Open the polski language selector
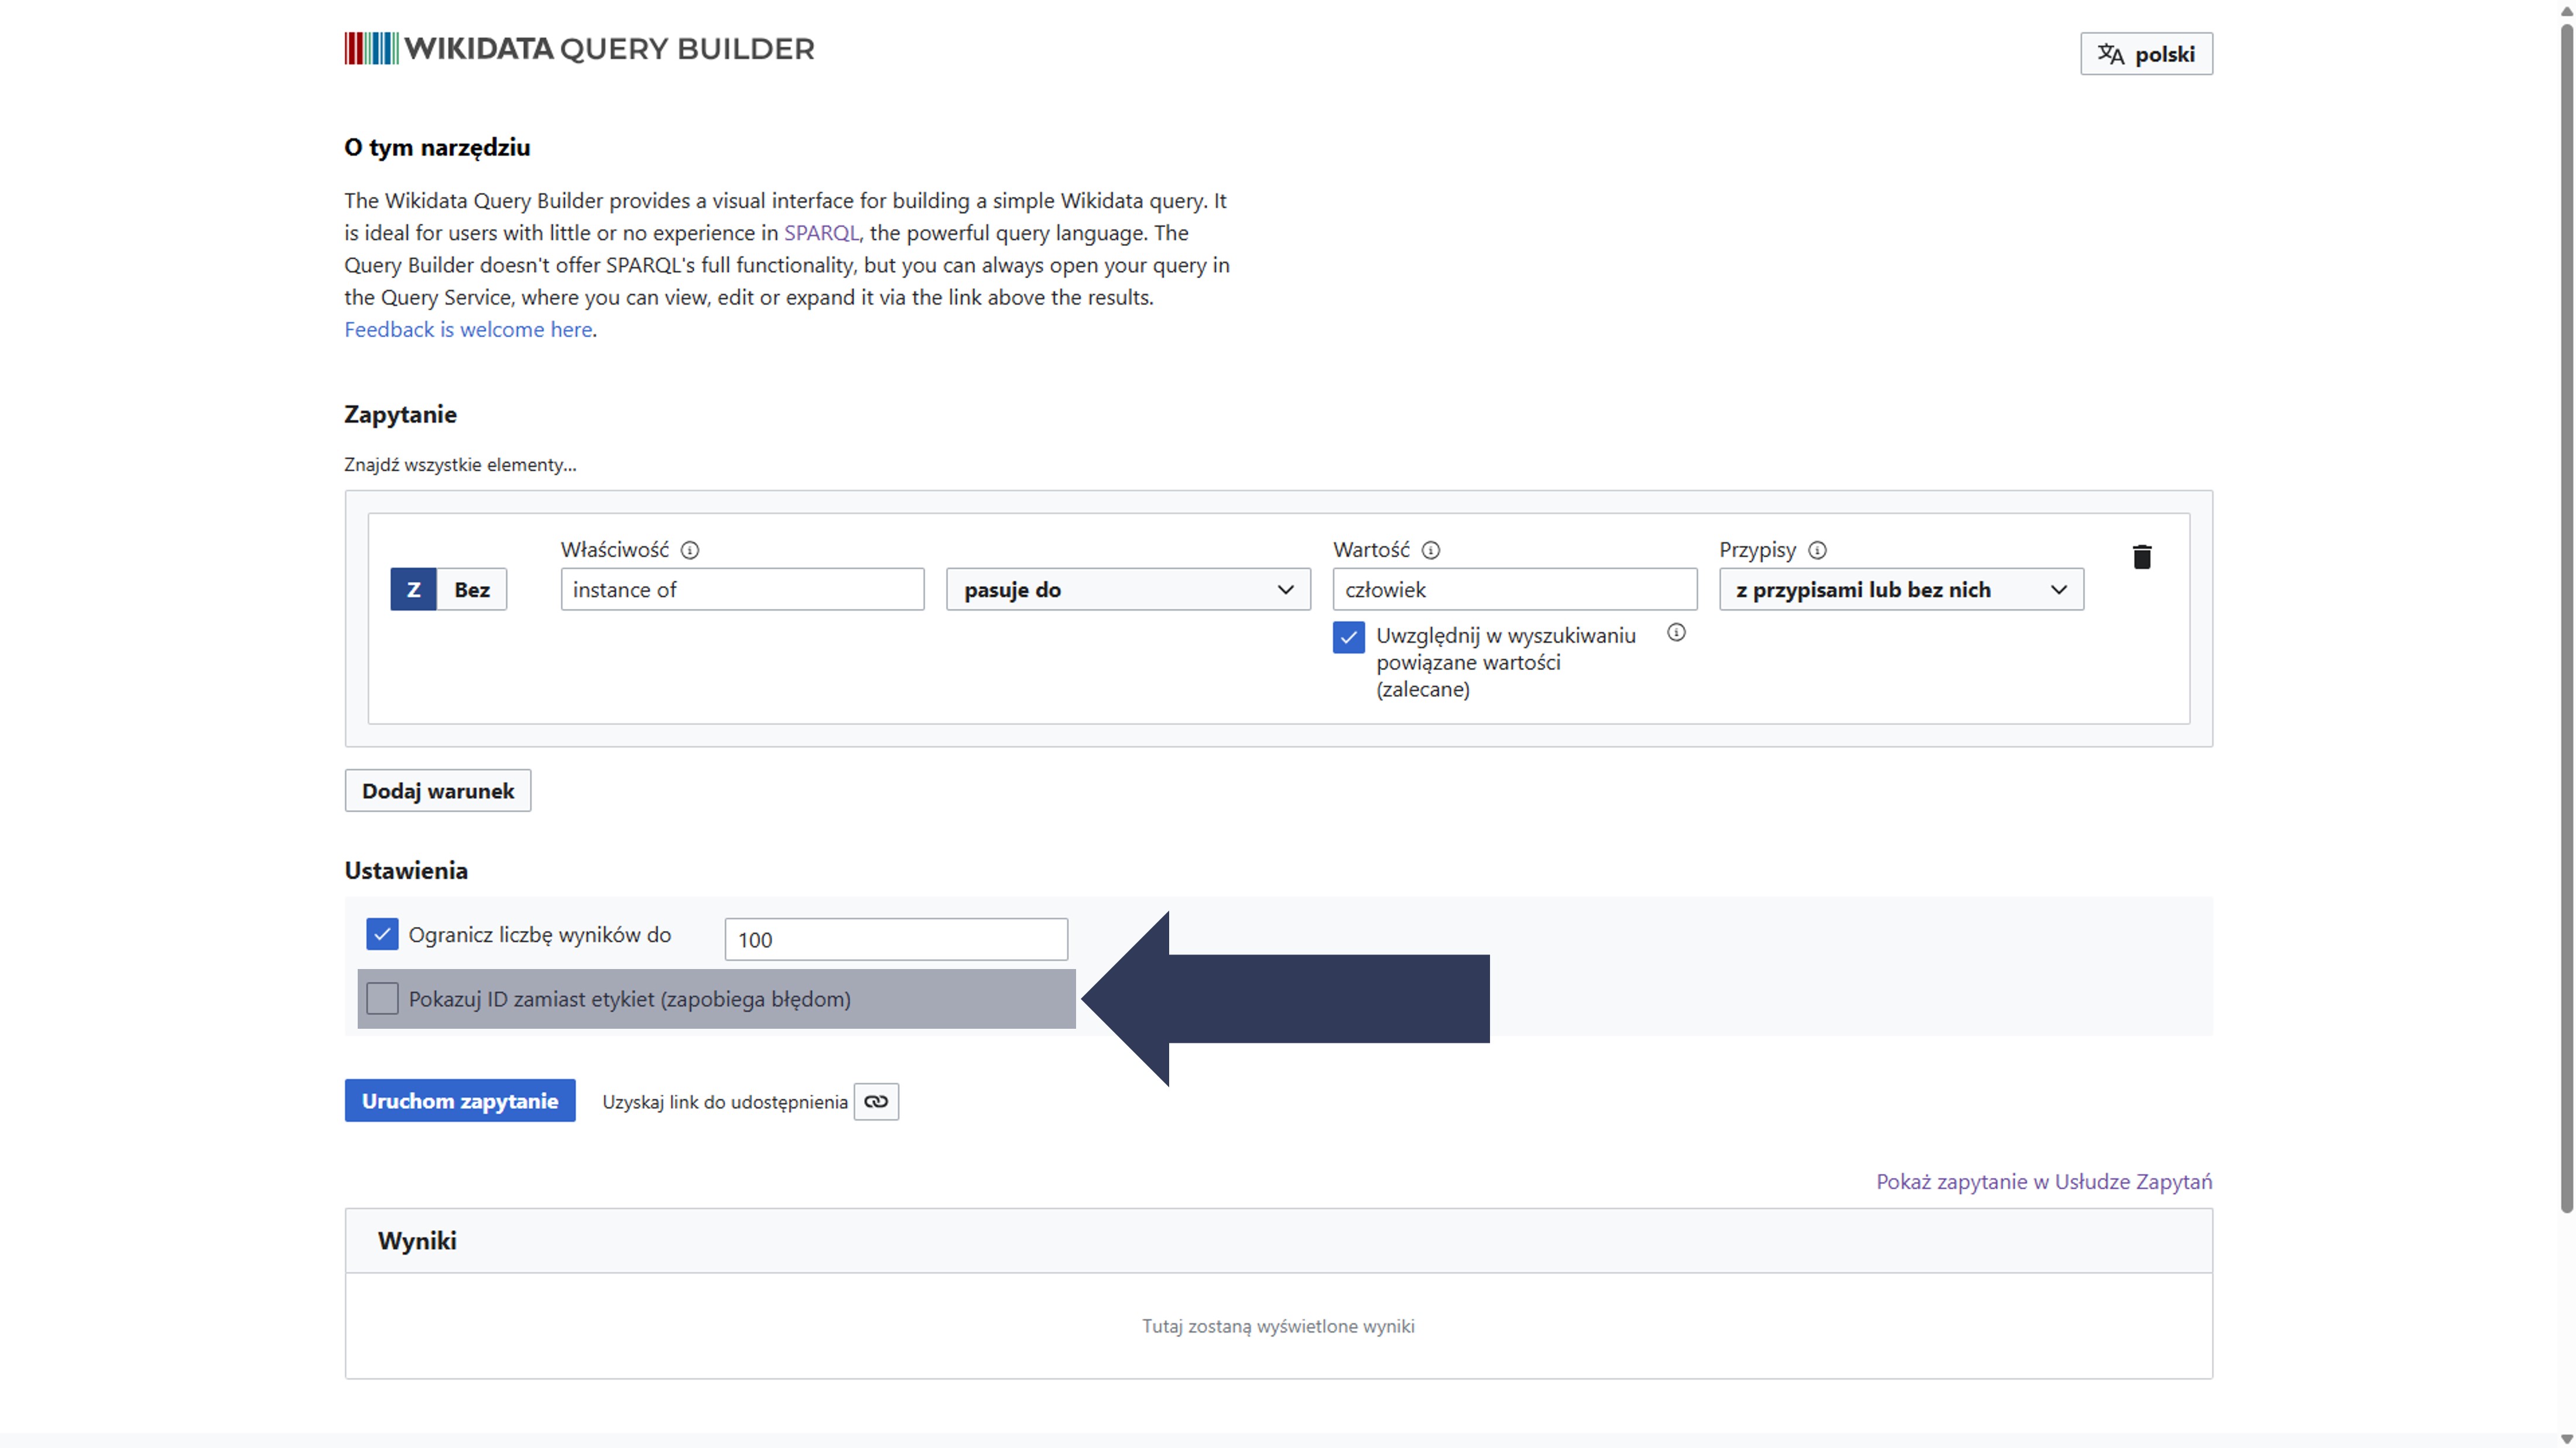The height and width of the screenshot is (1448, 2576). click(x=2146, y=54)
